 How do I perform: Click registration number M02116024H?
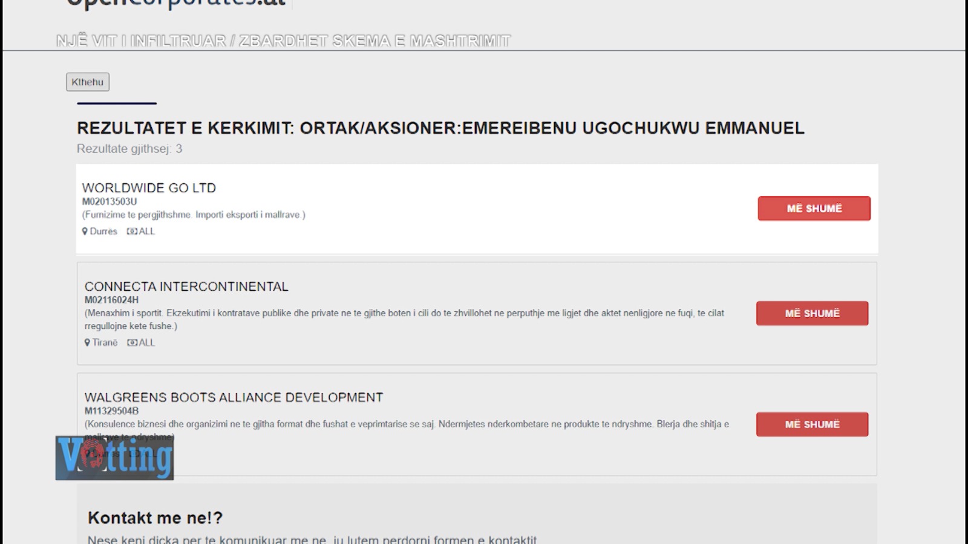[111, 300]
